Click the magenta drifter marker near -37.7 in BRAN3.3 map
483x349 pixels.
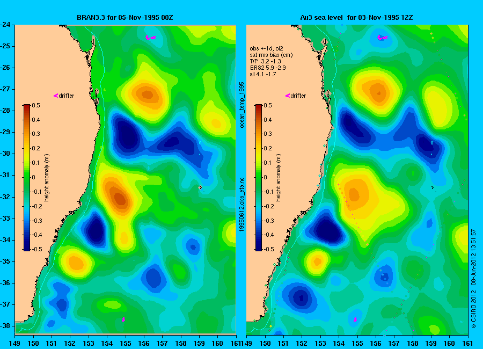(x=123, y=319)
